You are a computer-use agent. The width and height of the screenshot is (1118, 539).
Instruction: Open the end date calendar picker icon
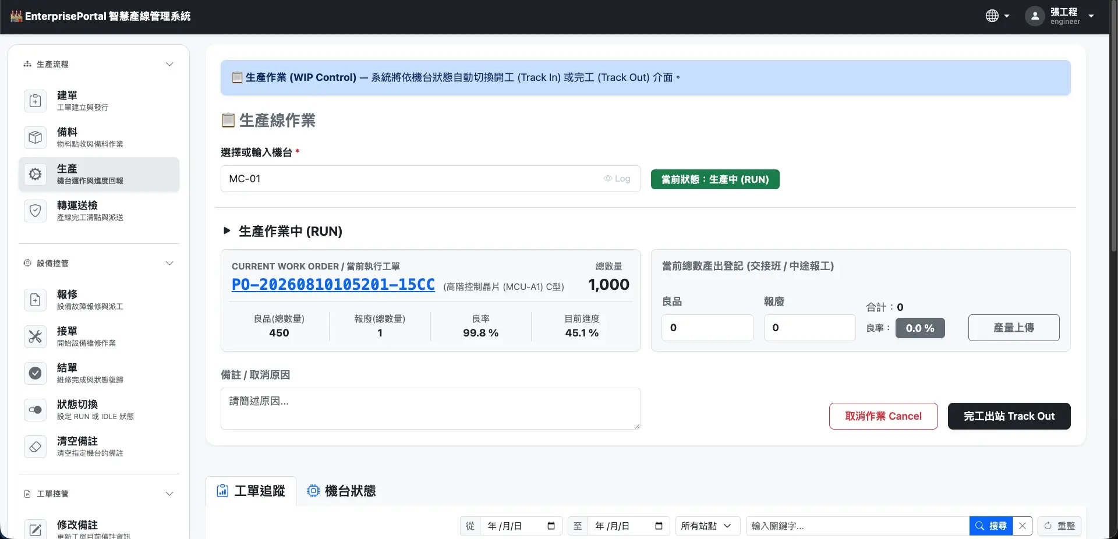click(659, 526)
